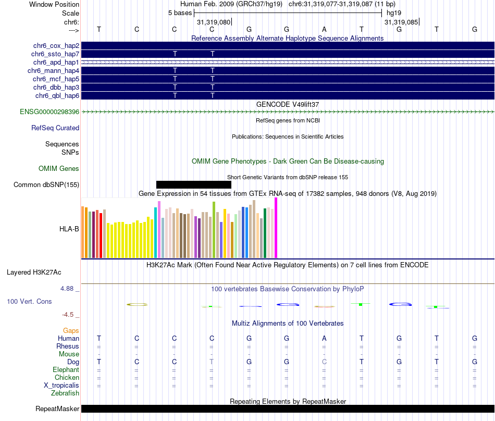Image resolution: width=495 pixels, height=421 pixels.
Task: Click the SNPs label under Sequences
Action: coord(70,152)
